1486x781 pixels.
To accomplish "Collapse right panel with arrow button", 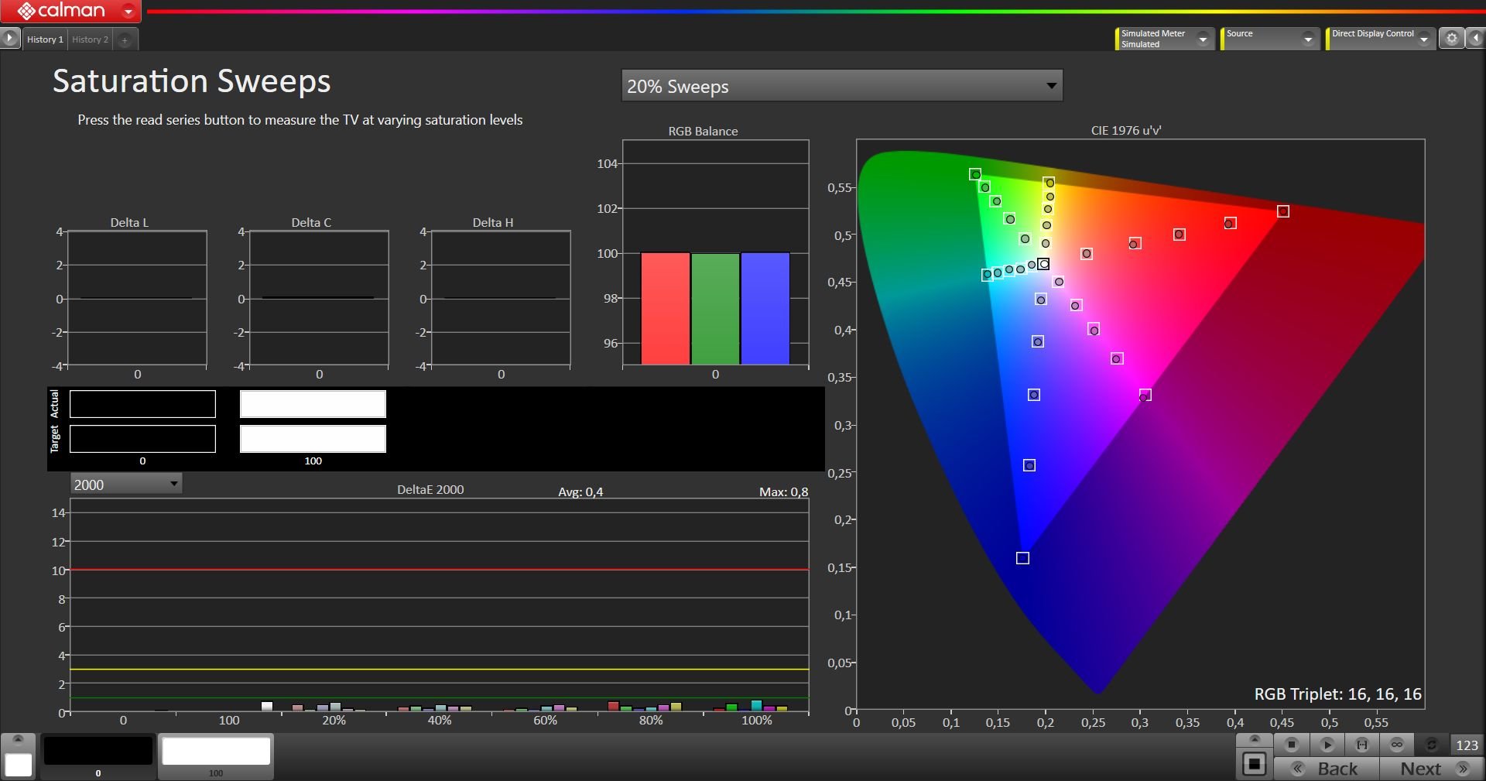I will coord(1476,39).
